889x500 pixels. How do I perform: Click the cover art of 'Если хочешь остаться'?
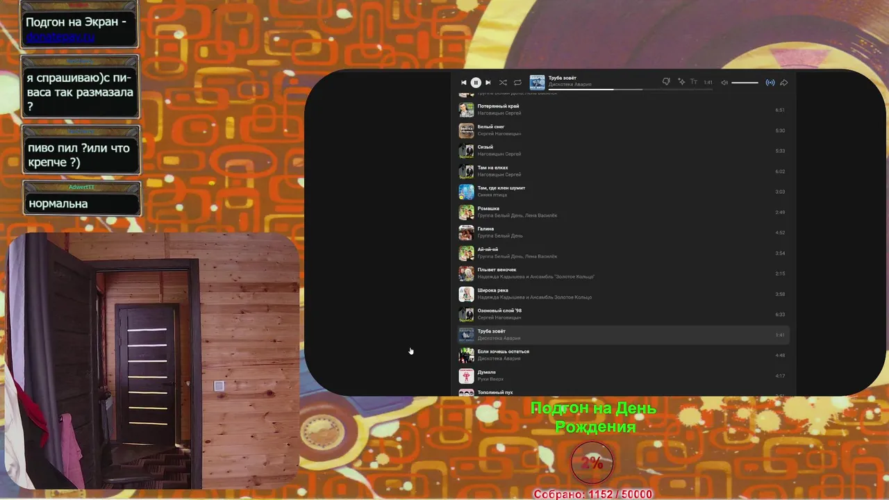[x=466, y=355]
